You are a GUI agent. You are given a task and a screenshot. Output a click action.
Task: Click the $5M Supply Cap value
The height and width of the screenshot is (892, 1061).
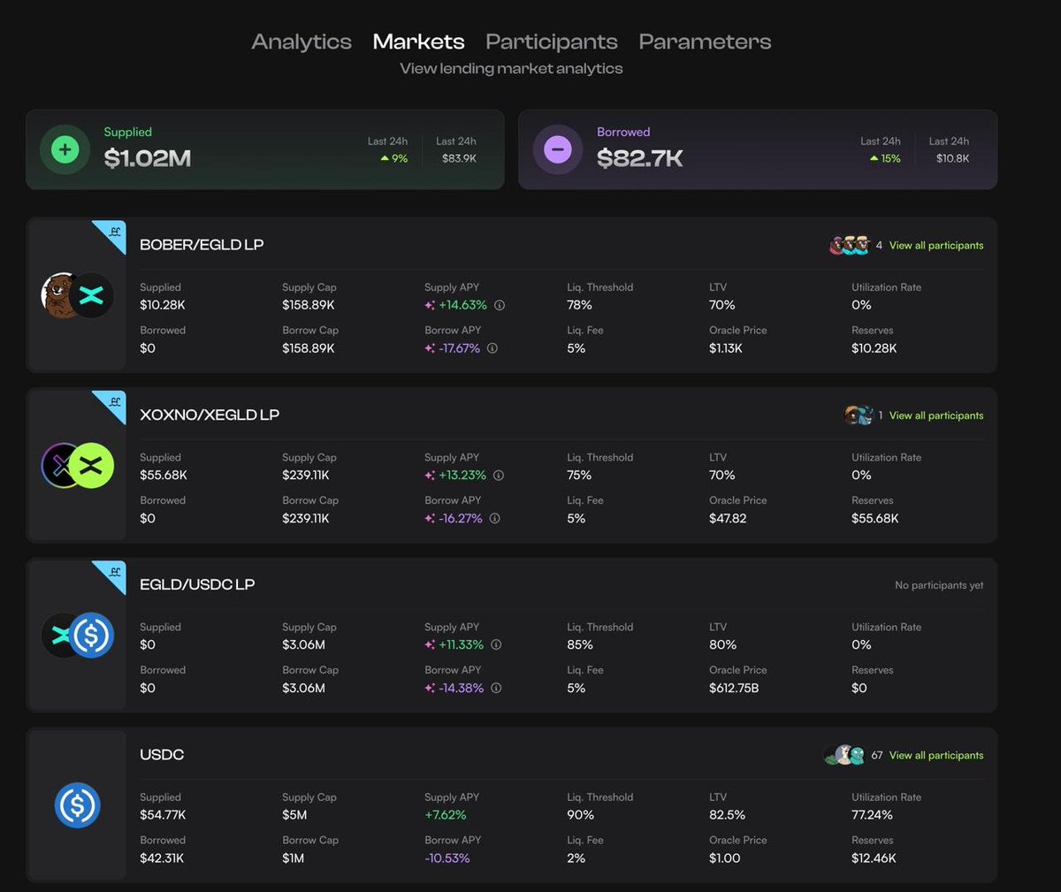pyautogui.click(x=294, y=815)
